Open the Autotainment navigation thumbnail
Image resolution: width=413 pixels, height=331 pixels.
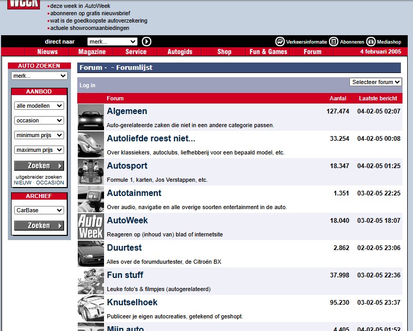point(91,199)
